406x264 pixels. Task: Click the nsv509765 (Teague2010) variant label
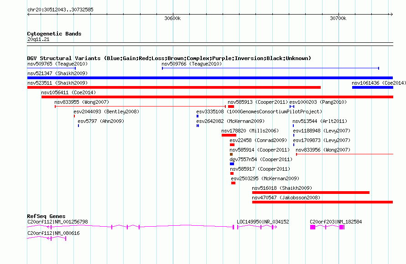pyautogui.click(x=57, y=64)
